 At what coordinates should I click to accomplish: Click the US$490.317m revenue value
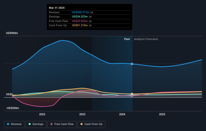point(81,12)
